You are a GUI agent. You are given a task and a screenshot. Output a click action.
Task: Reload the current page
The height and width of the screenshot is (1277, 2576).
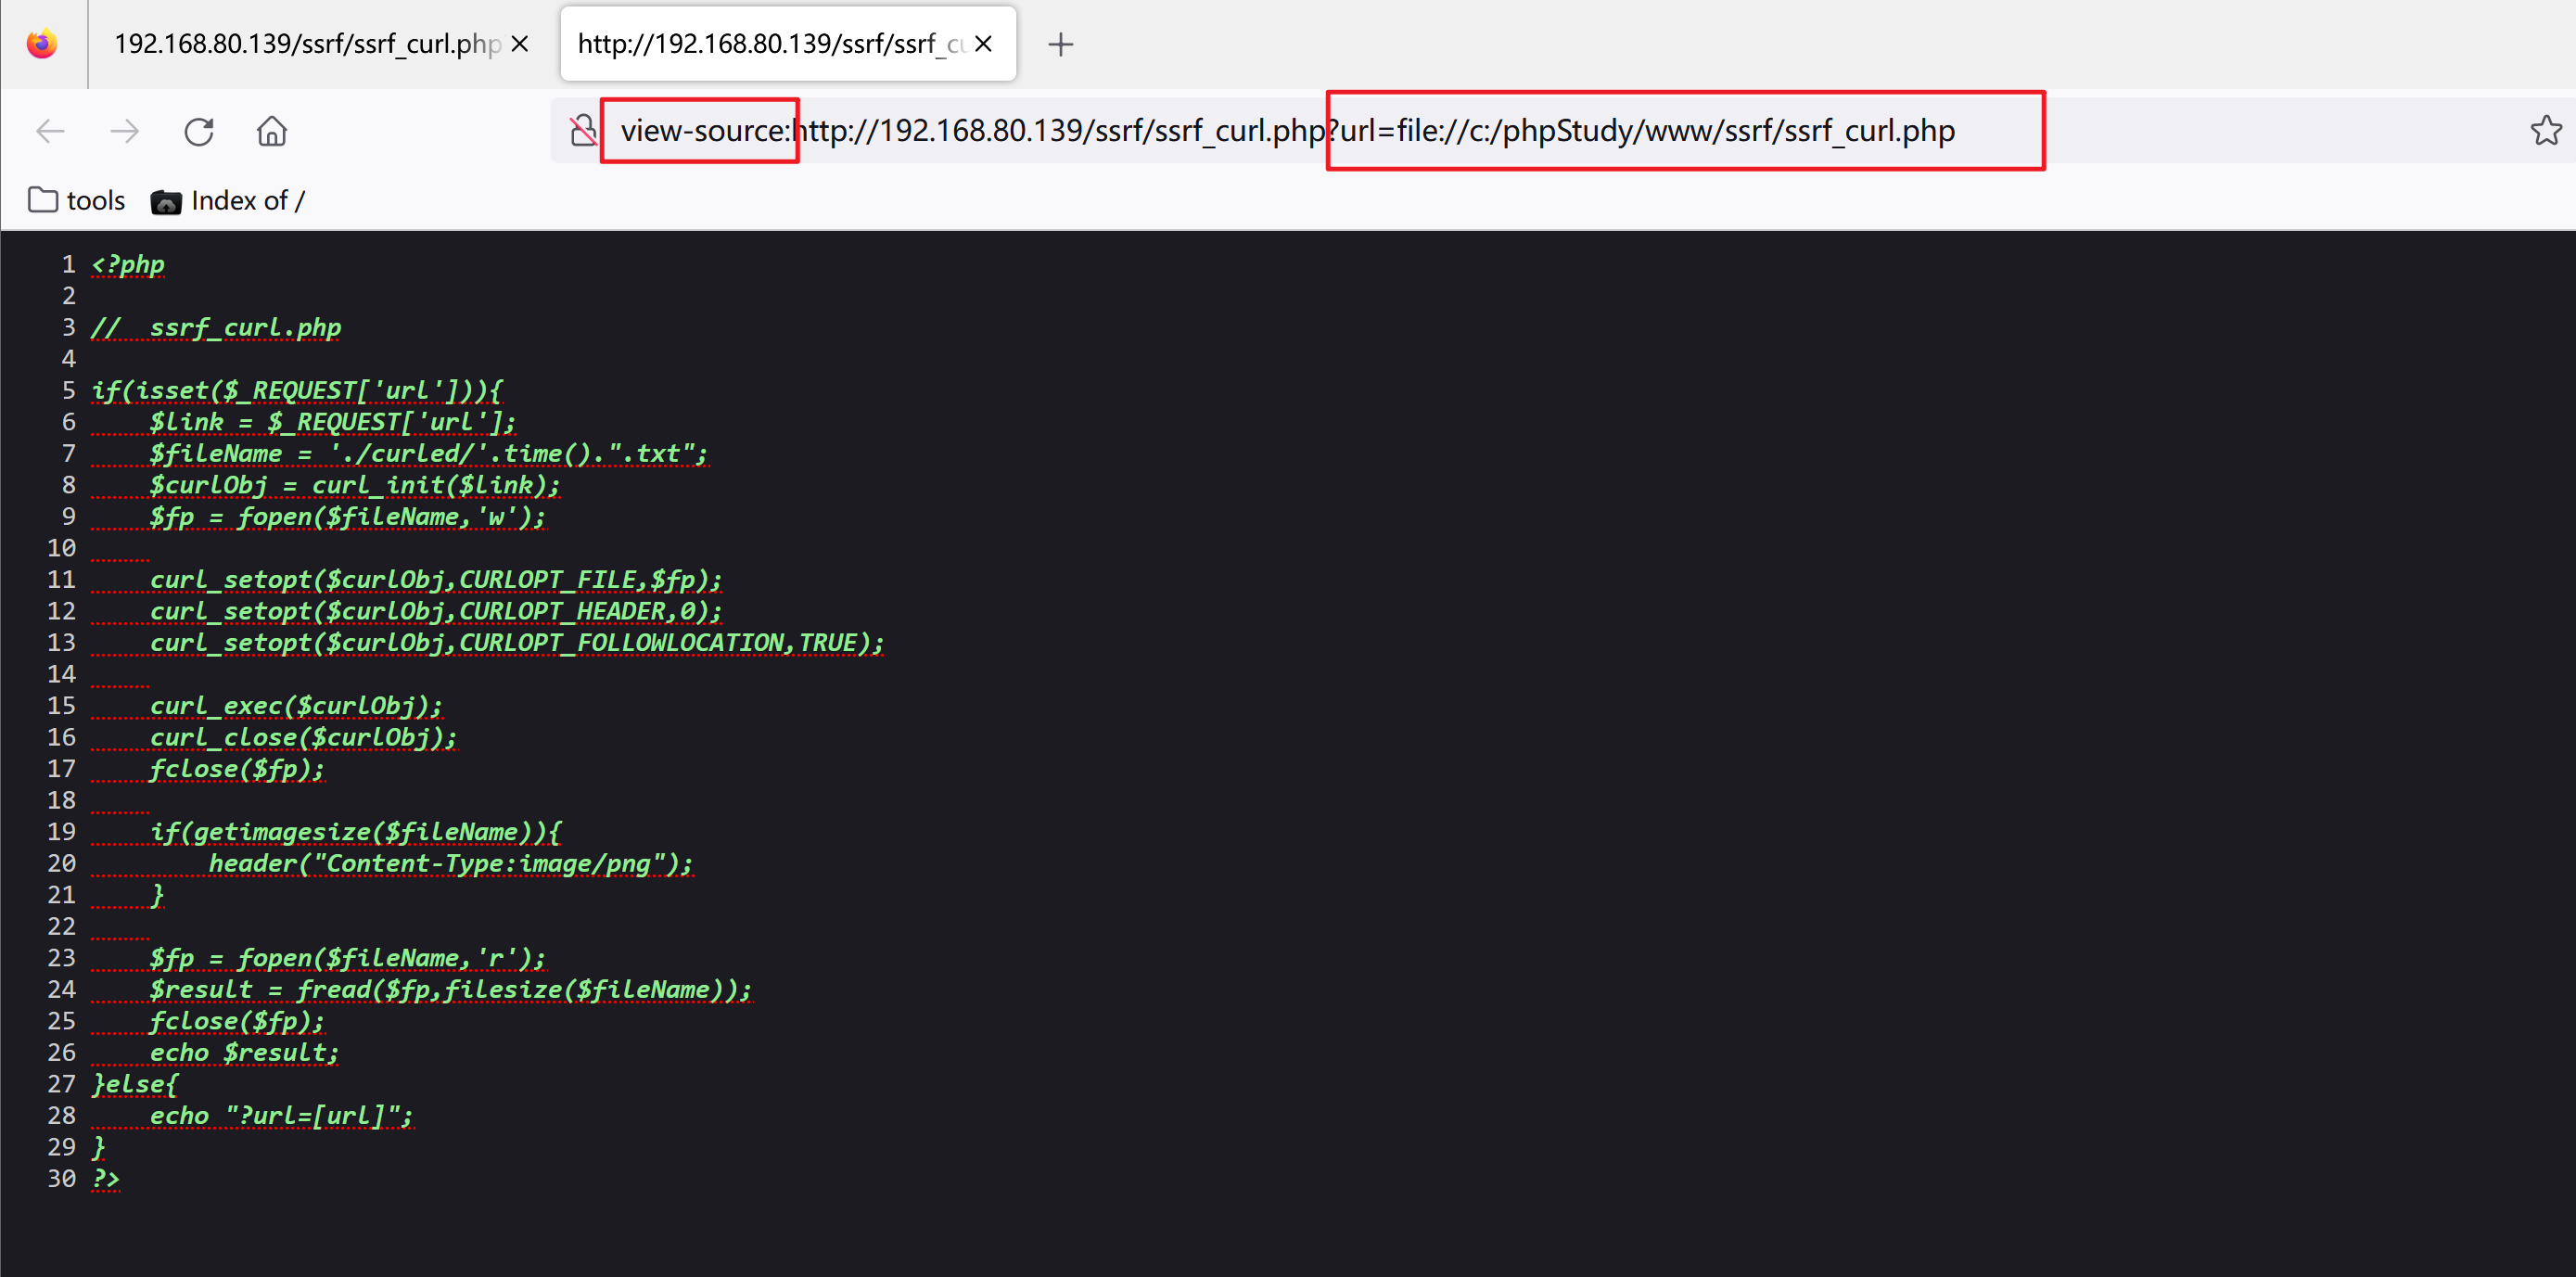[198, 131]
